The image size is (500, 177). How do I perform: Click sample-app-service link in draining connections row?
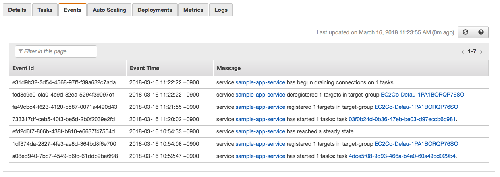(260, 82)
